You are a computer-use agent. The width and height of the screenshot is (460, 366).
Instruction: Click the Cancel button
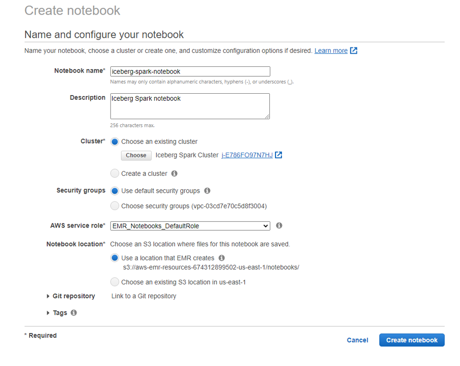(357, 340)
